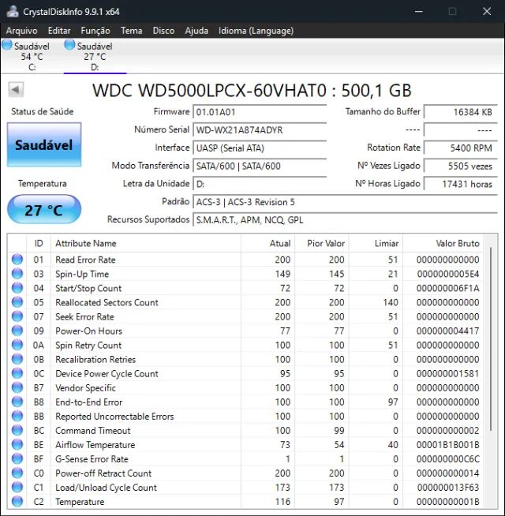Click the Modo Transferência field SATA/600
Viewport: 505px width, 516px height.
point(260,166)
